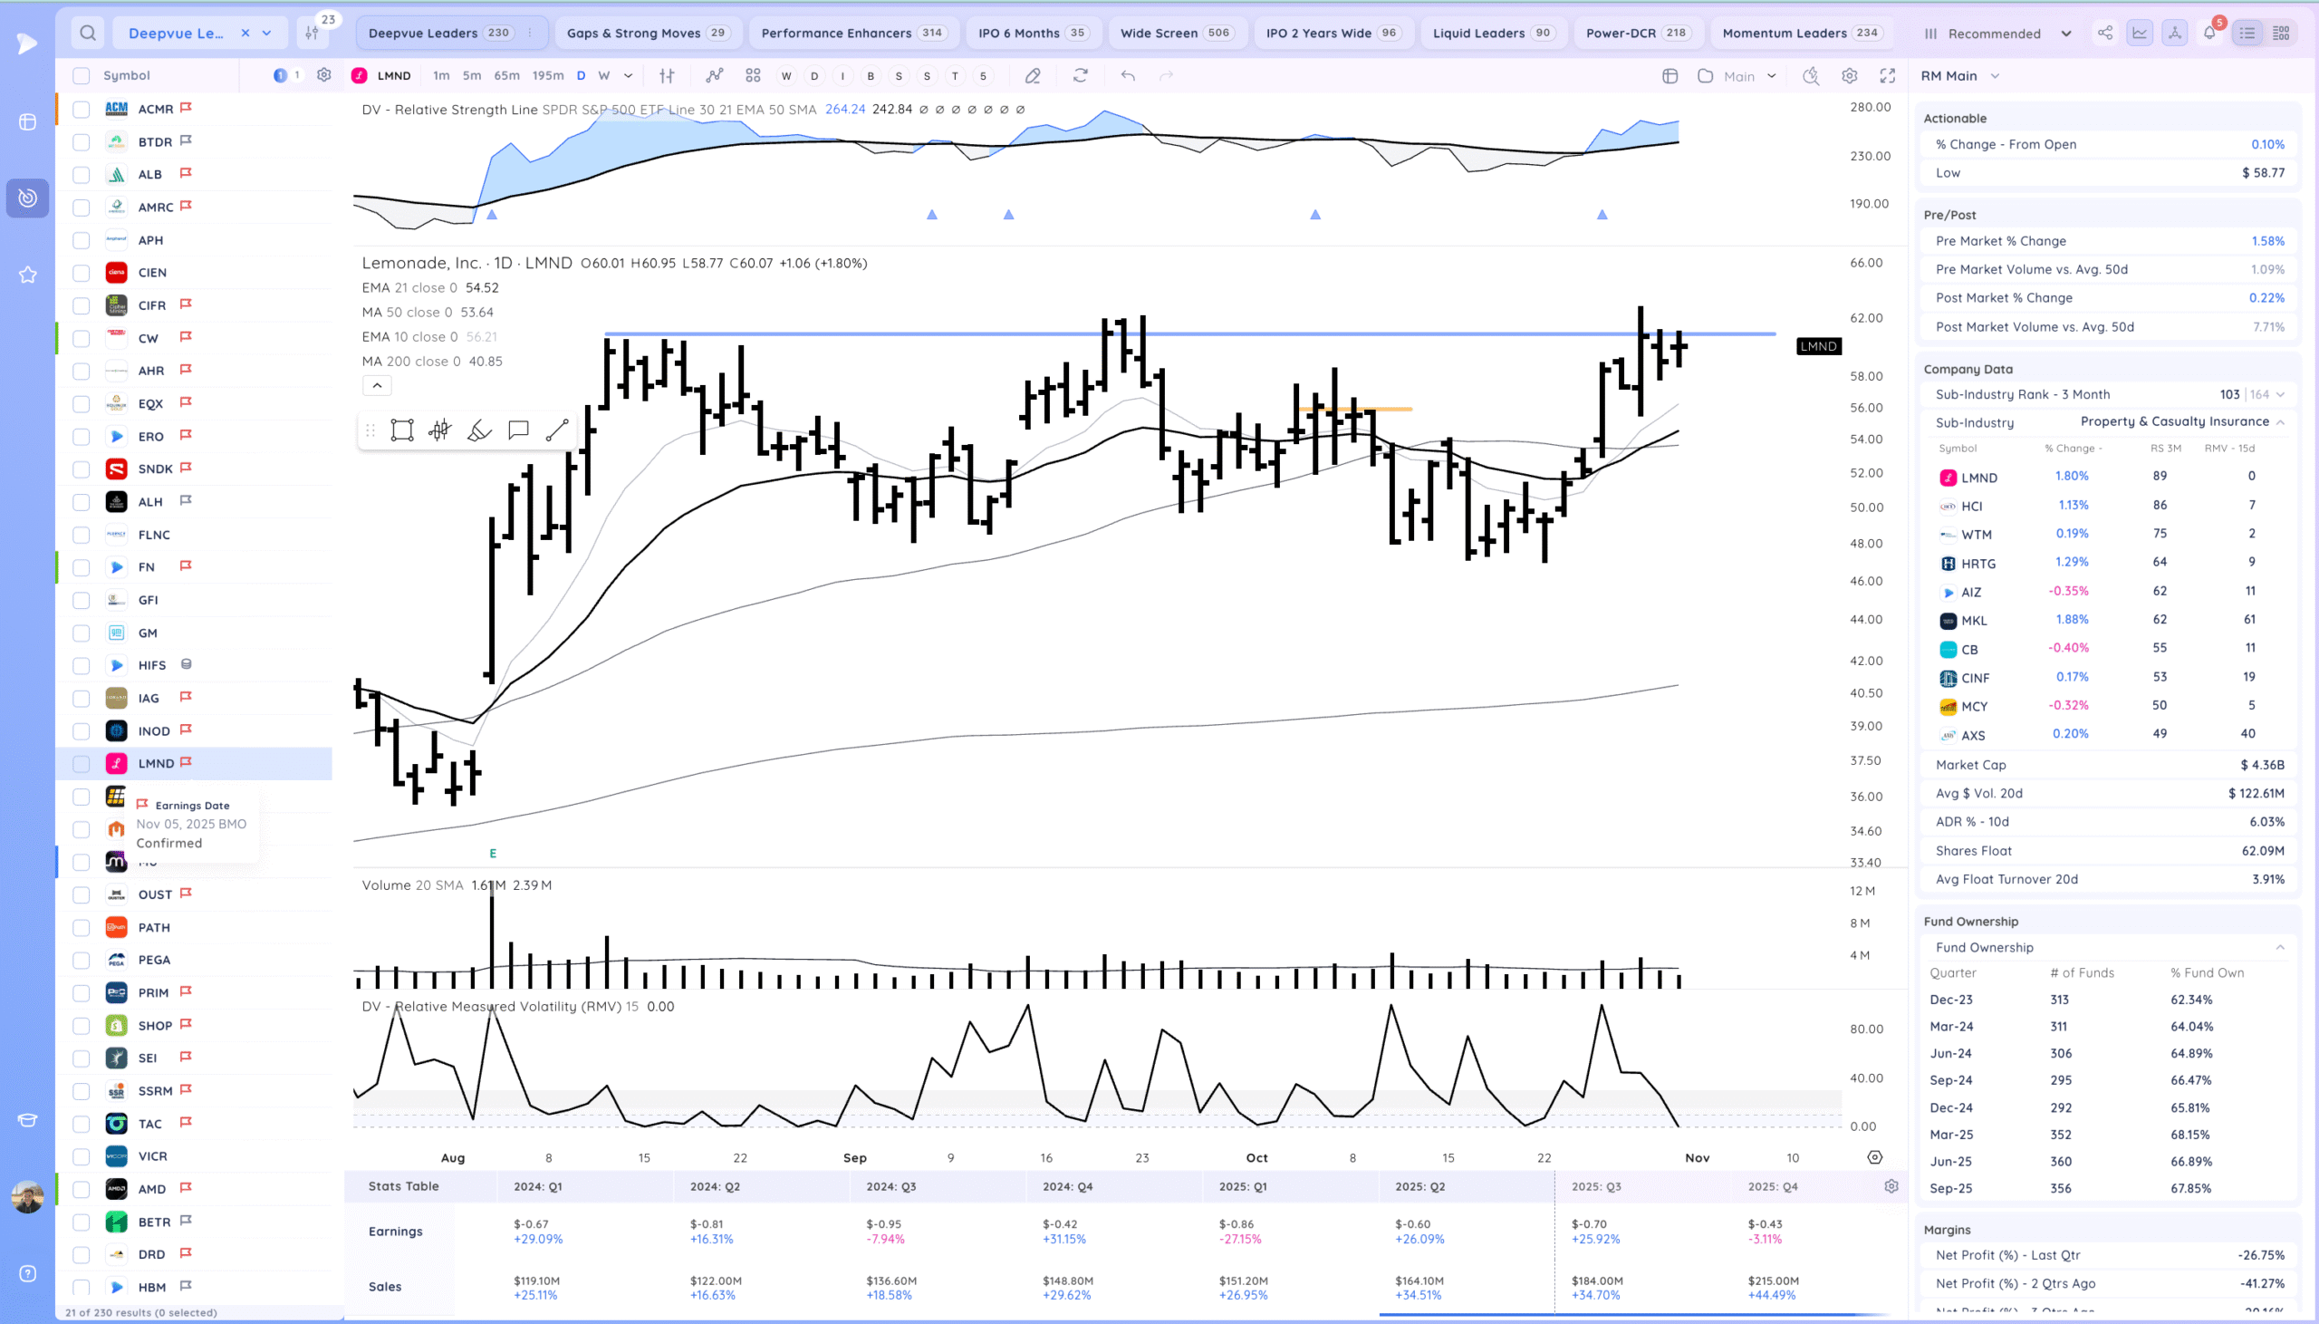Click HCI in the sub-industry list

click(x=1971, y=507)
